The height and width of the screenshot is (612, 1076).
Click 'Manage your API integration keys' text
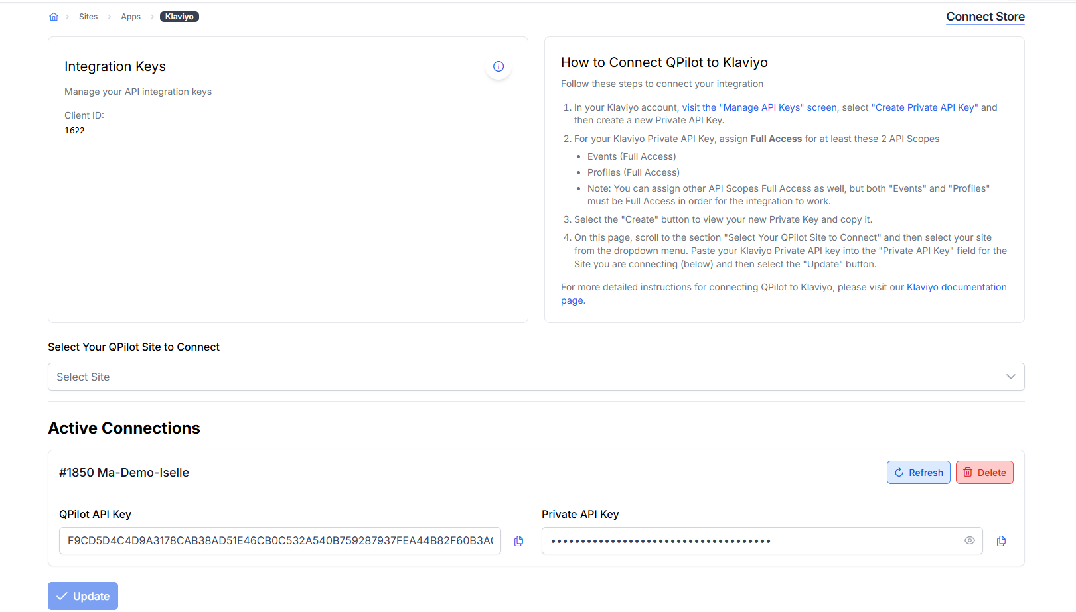pyautogui.click(x=138, y=92)
